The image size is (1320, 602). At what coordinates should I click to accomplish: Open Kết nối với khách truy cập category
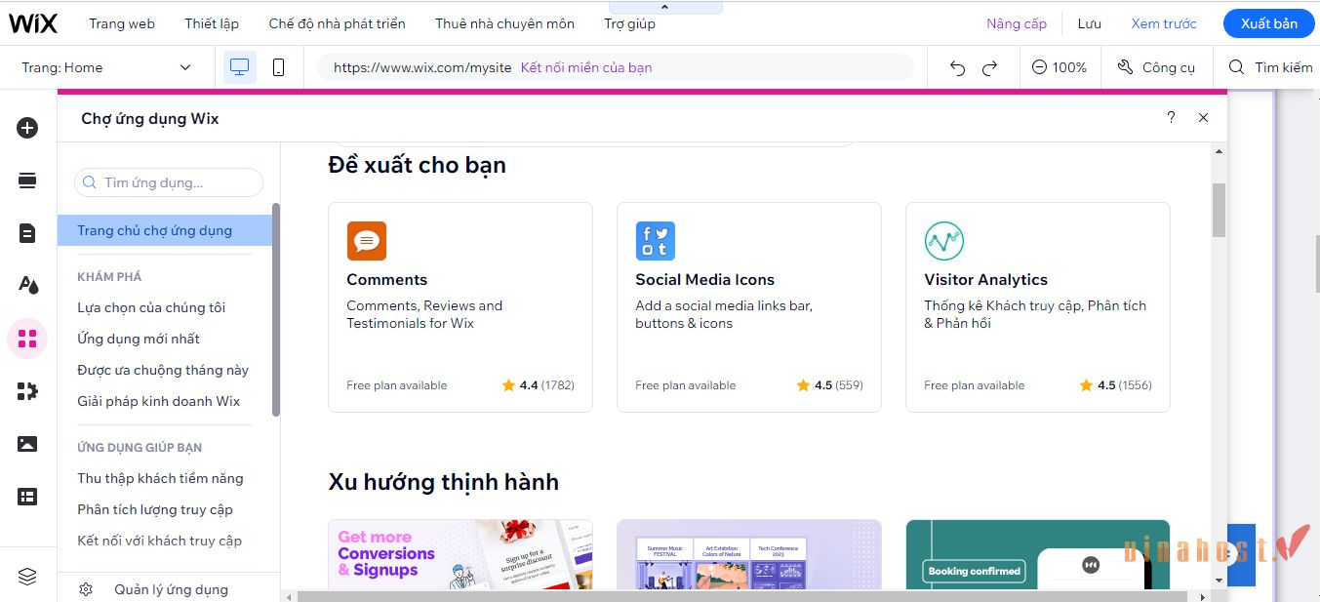[x=160, y=541]
